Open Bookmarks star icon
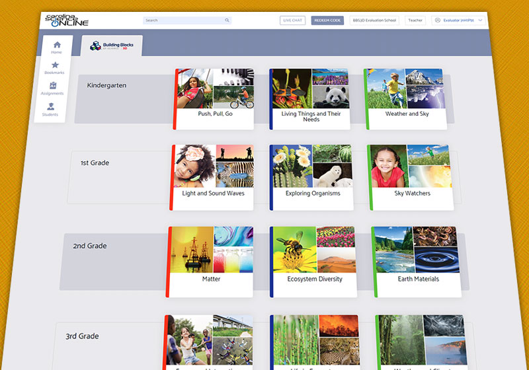529x370 pixels. click(x=55, y=65)
